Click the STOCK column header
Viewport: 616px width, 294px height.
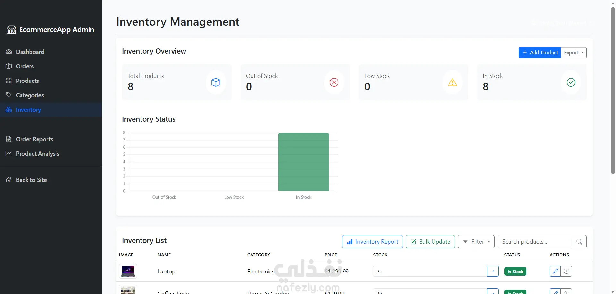[380, 255]
